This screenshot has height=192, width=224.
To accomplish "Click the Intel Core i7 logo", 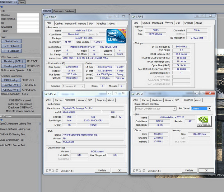I will 116,36.
